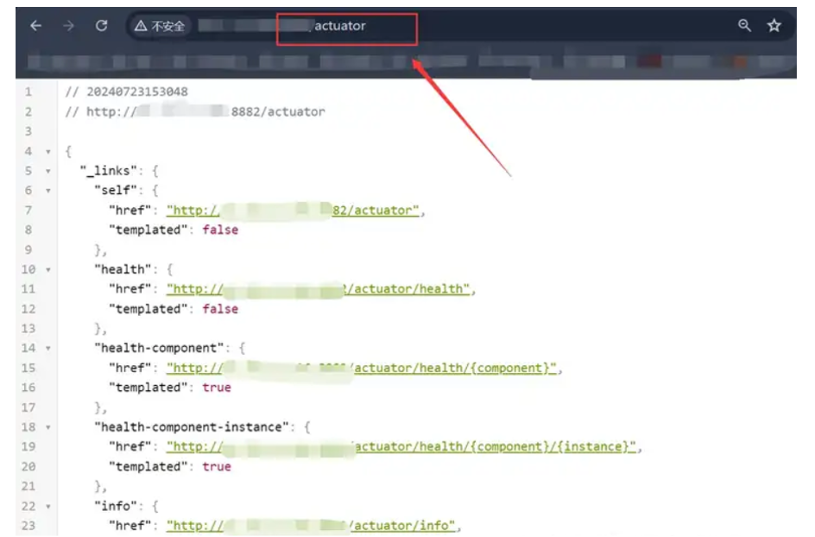Select the true value on line 16
Viewport: 815px width, 537px height.
pos(217,388)
